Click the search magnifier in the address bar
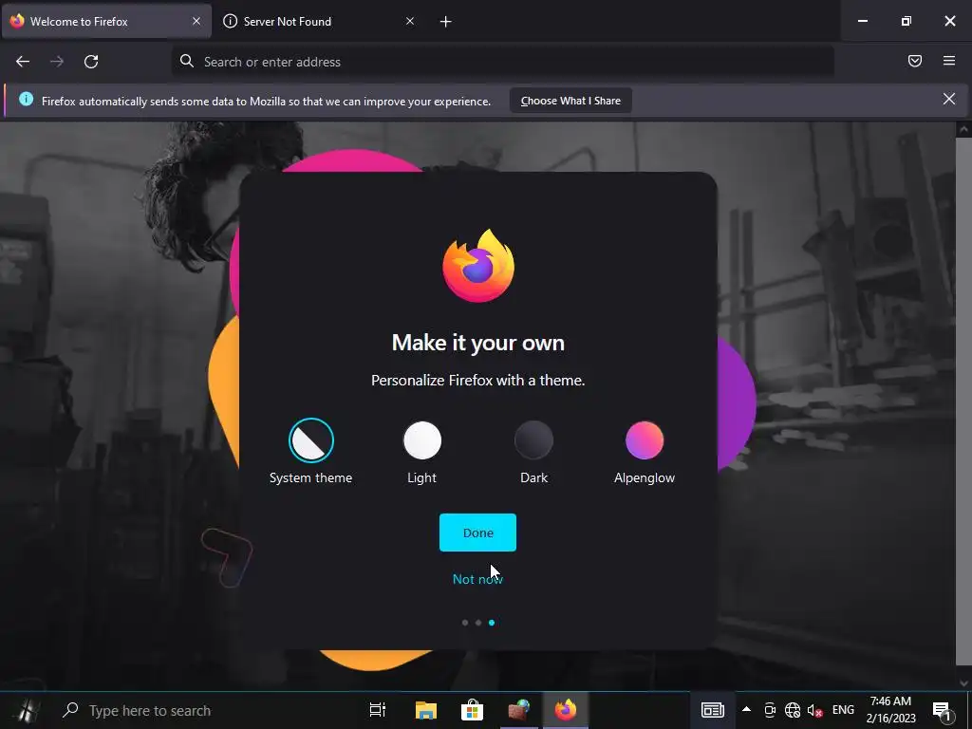This screenshot has width=972, height=729. 187,61
